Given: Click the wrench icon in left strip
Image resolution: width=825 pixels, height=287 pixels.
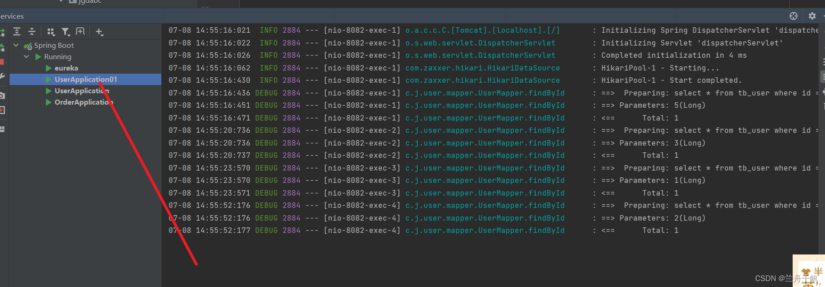Looking at the screenshot, I should point(2,76).
